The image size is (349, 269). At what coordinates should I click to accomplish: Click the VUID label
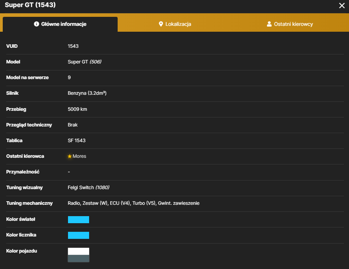tap(12, 46)
